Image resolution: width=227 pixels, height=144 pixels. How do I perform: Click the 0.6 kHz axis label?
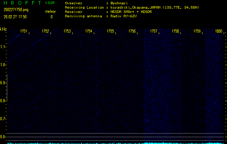(x=3, y=137)
